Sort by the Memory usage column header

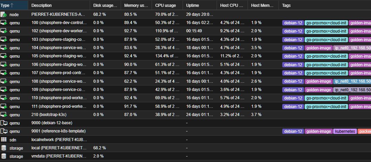136,5
